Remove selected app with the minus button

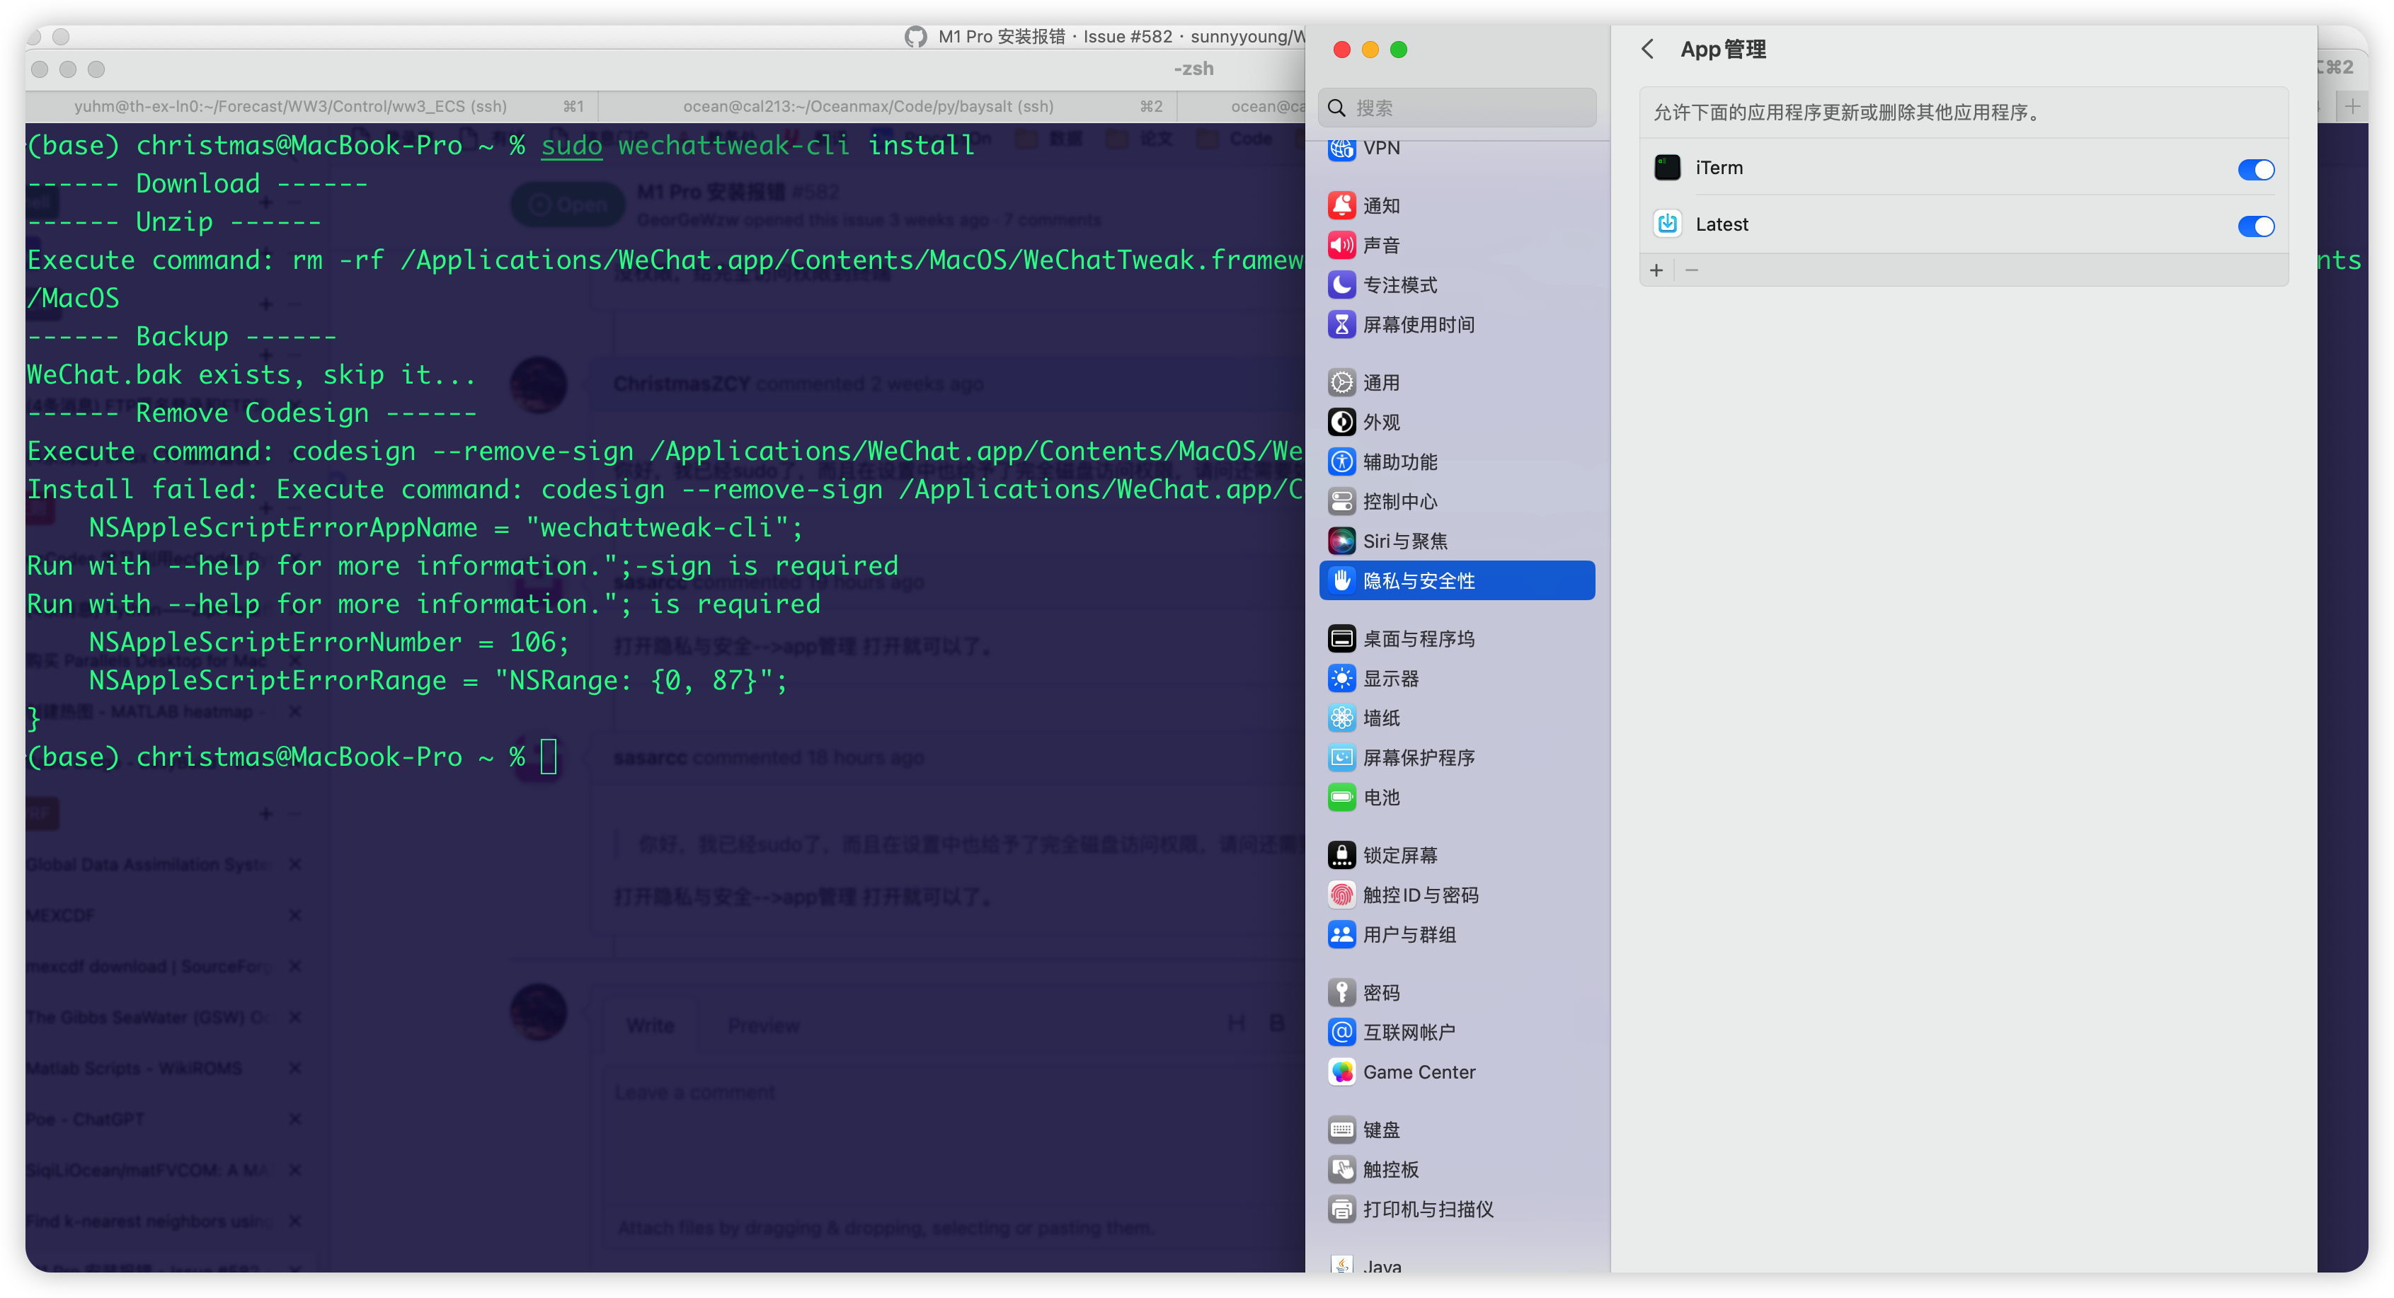coord(1690,270)
